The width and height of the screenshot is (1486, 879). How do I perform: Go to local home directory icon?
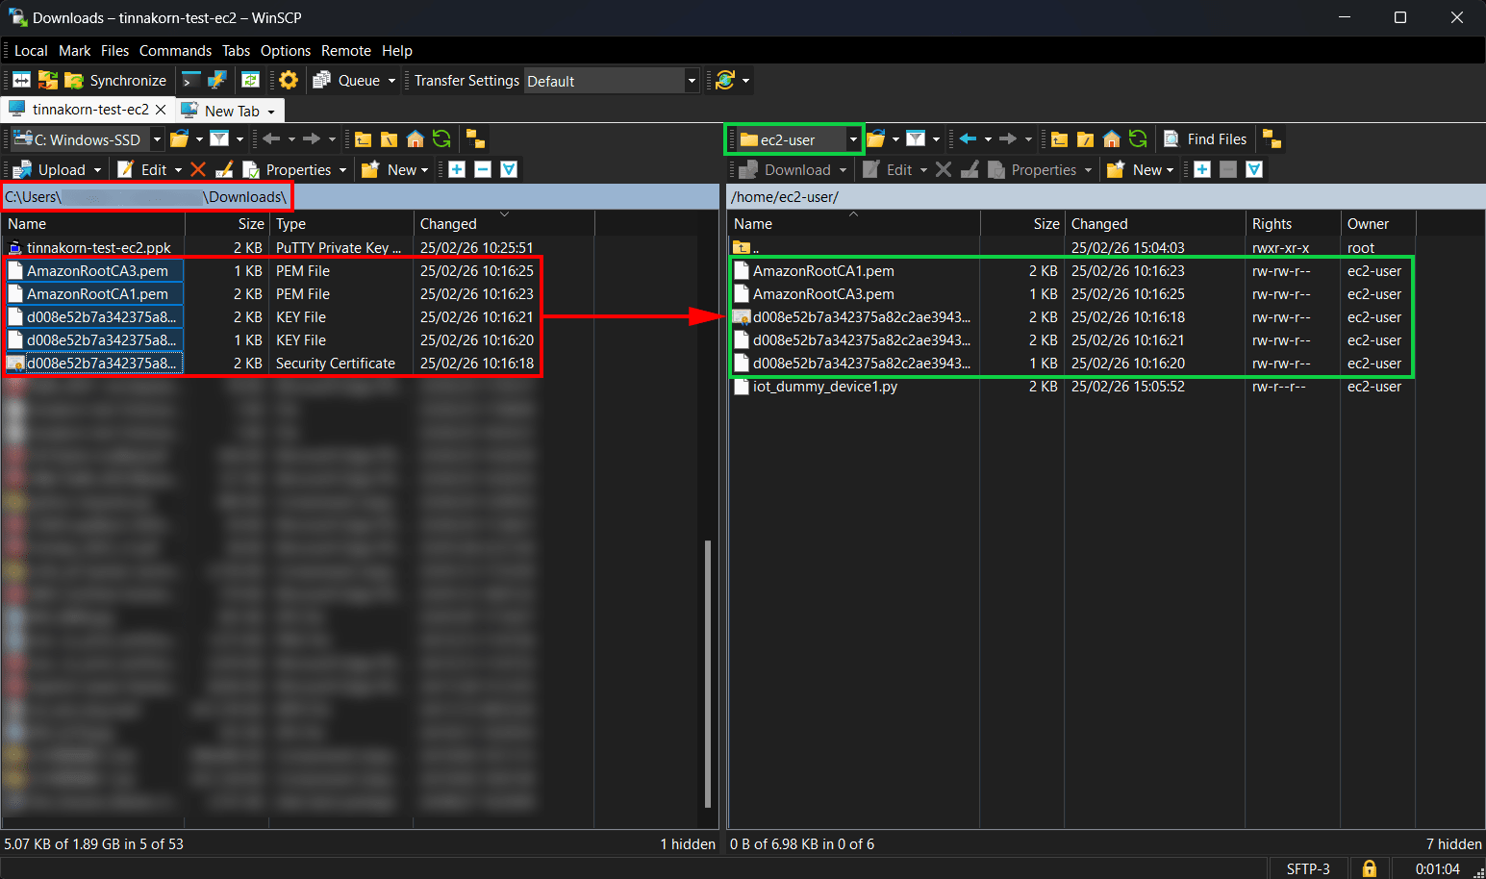pos(415,139)
